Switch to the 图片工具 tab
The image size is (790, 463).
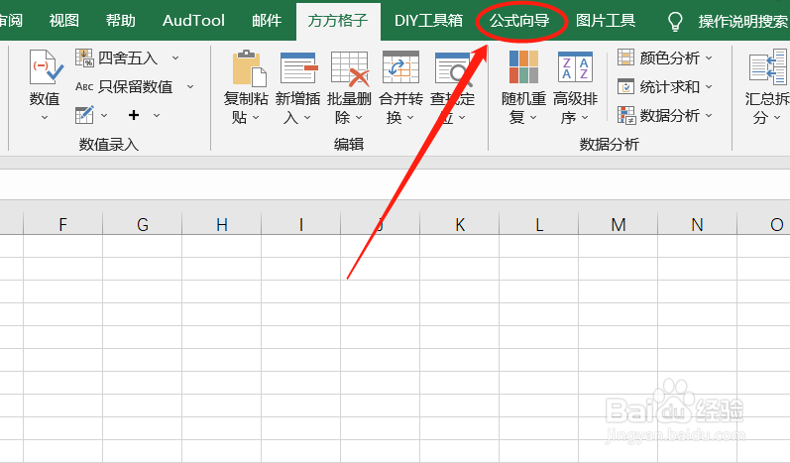(605, 20)
